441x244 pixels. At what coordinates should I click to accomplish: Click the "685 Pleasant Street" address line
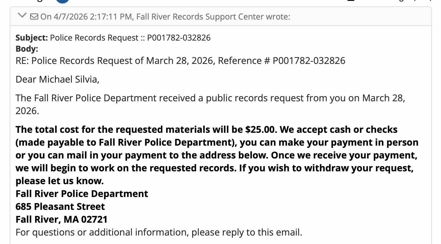point(60,207)
